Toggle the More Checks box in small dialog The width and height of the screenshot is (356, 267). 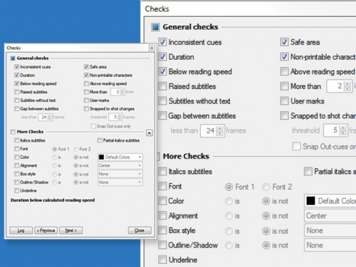click(13, 132)
